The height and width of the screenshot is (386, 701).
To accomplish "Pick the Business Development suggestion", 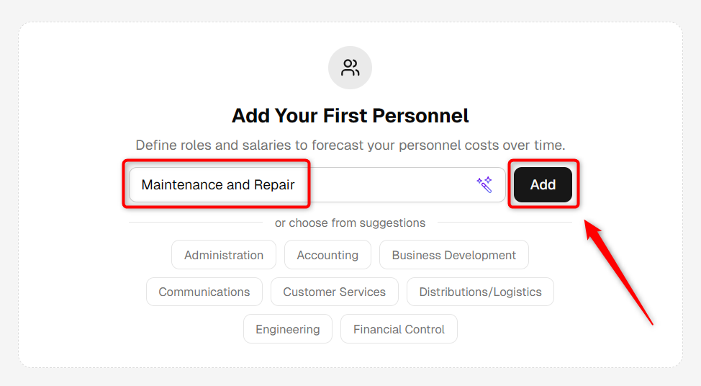I will click(x=453, y=255).
